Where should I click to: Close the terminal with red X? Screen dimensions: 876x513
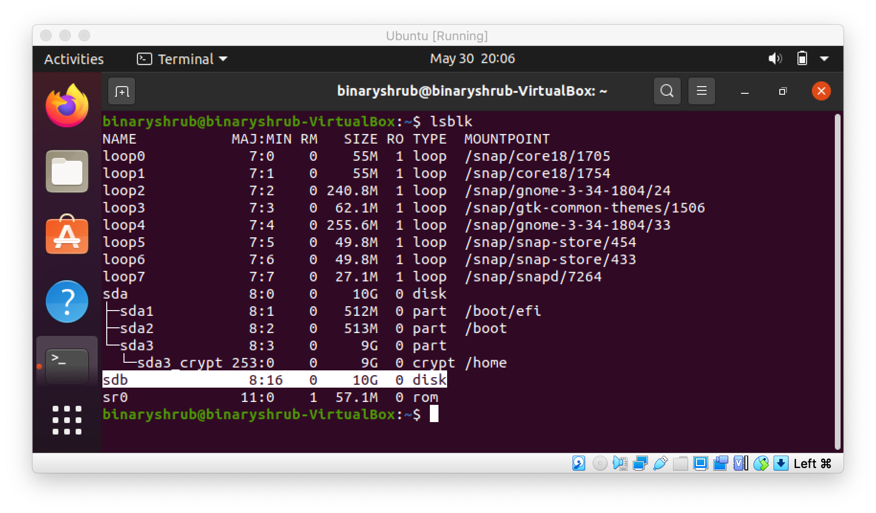coord(821,91)
